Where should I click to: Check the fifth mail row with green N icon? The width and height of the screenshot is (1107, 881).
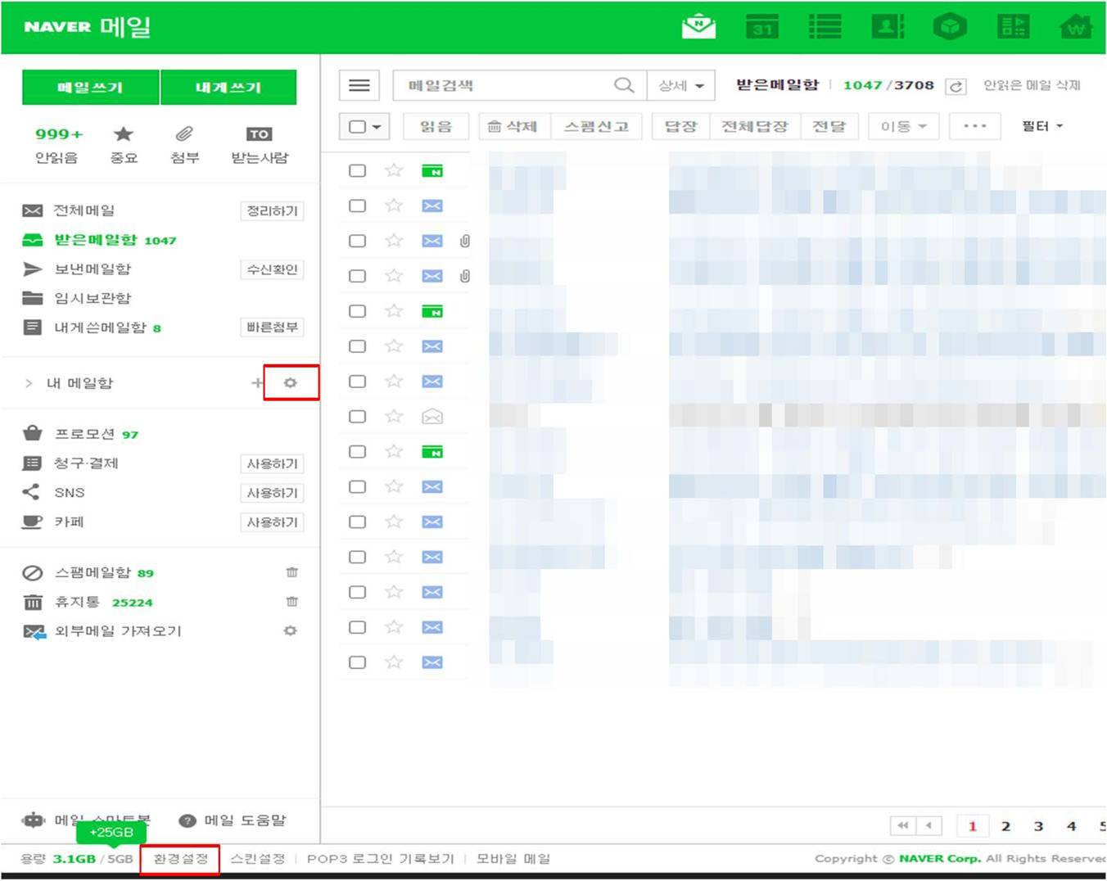[357, 311]
